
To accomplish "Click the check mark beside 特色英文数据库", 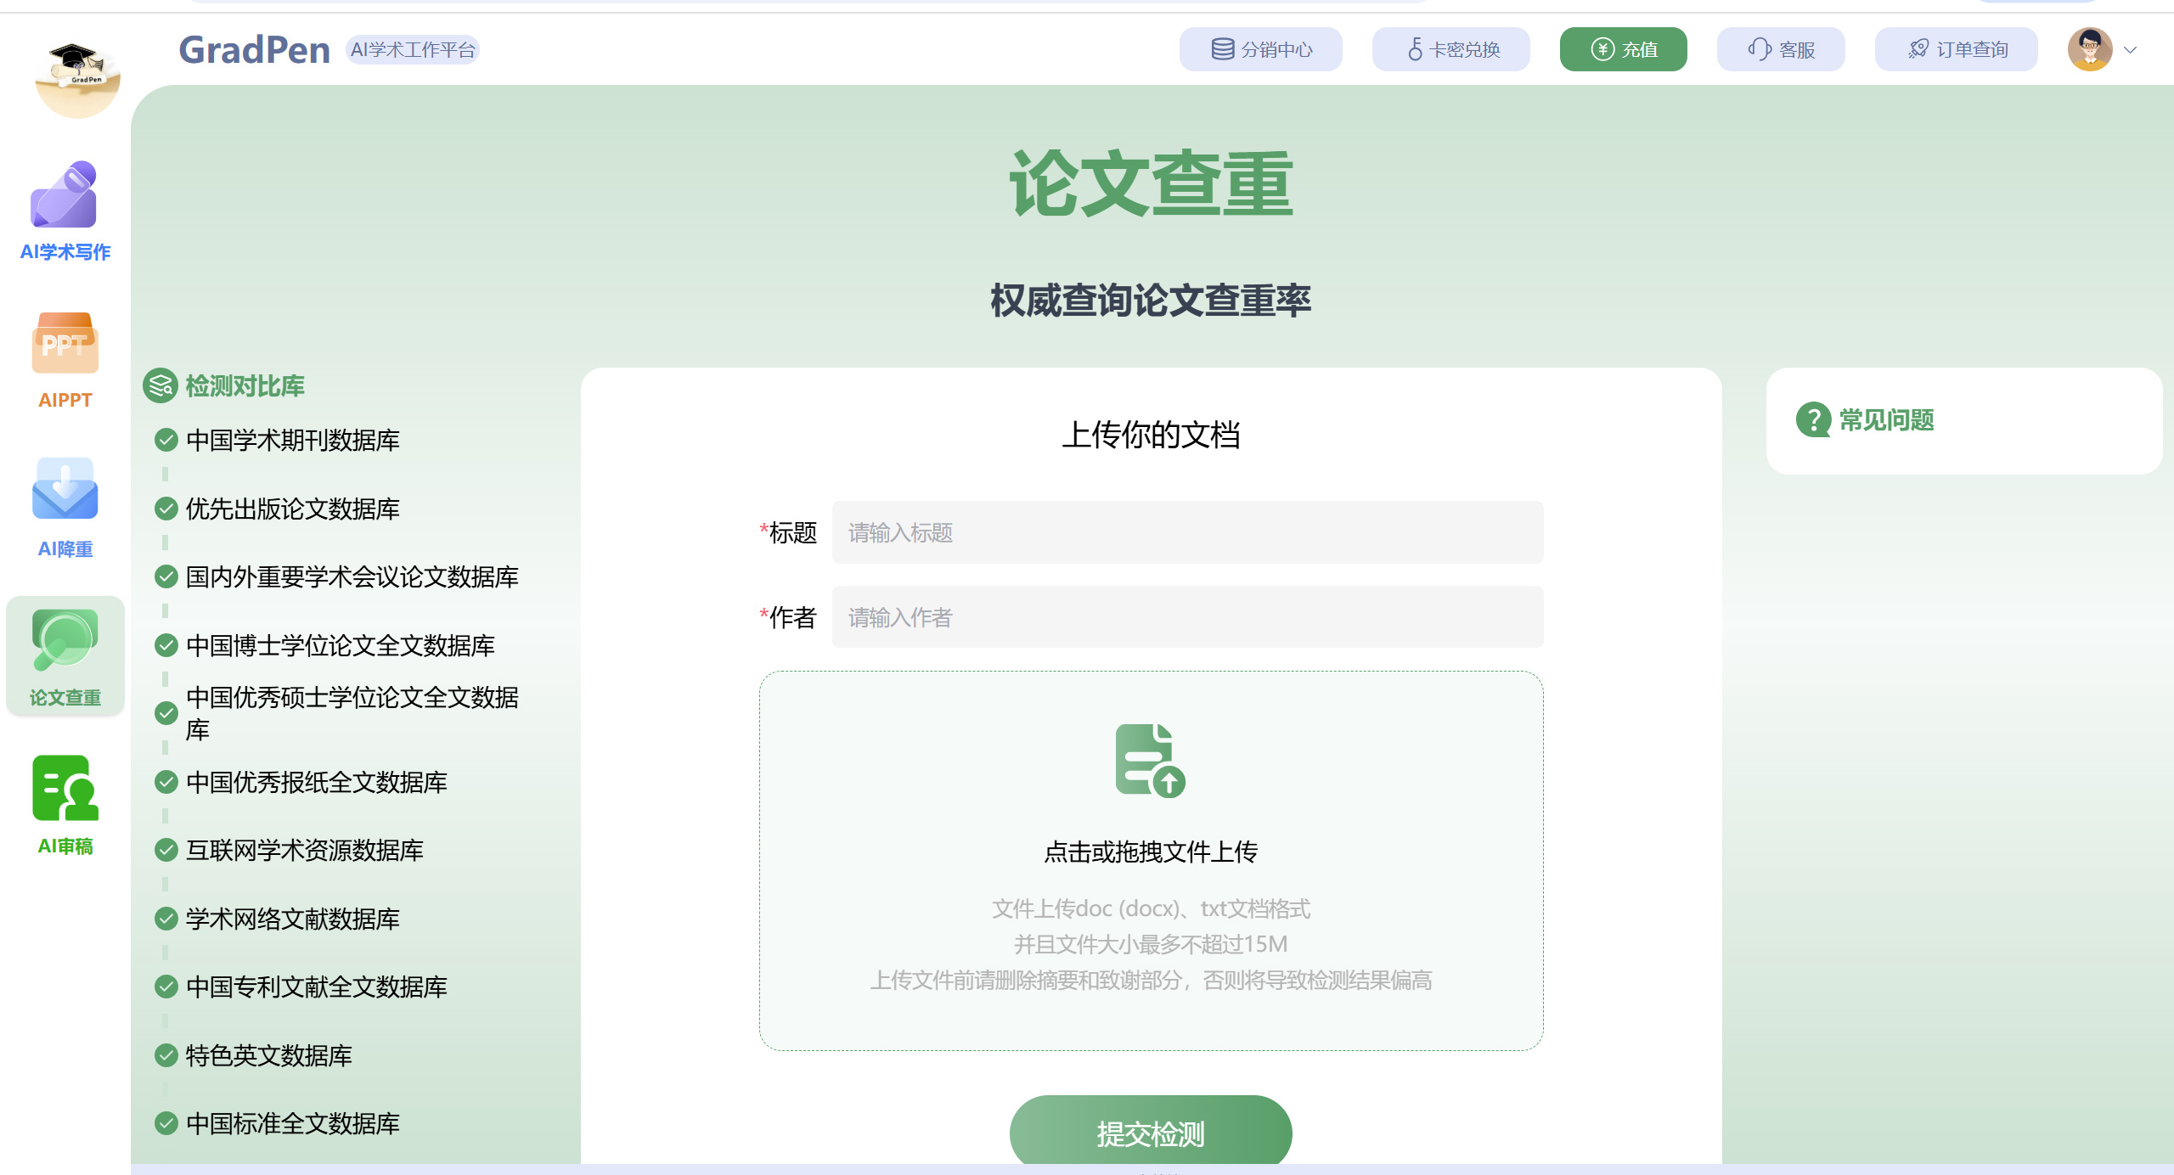I will point(166,1055).
